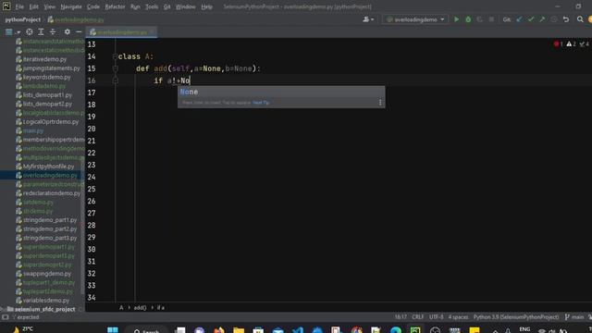Open the Window menu
Screen dimensions: 592x333
186,6
